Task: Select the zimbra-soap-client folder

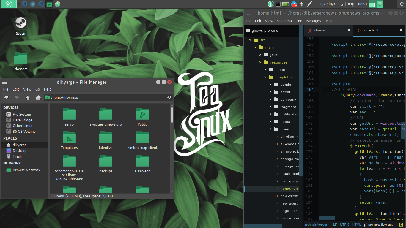Action: [x=142, y=140]
